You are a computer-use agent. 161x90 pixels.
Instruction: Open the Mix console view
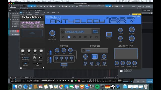143,81
